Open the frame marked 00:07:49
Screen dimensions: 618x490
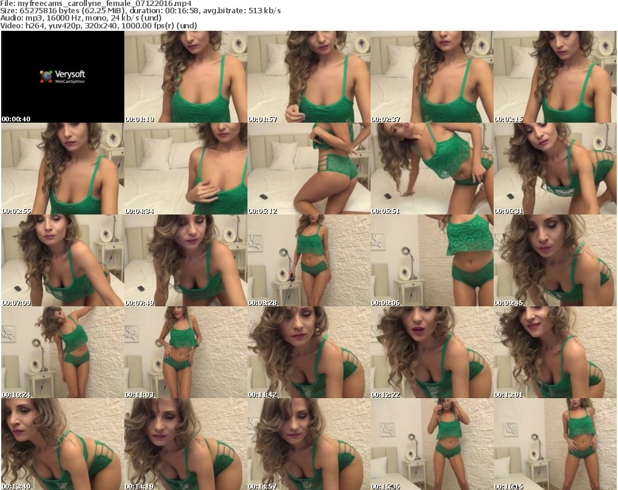tap(186, 260)
